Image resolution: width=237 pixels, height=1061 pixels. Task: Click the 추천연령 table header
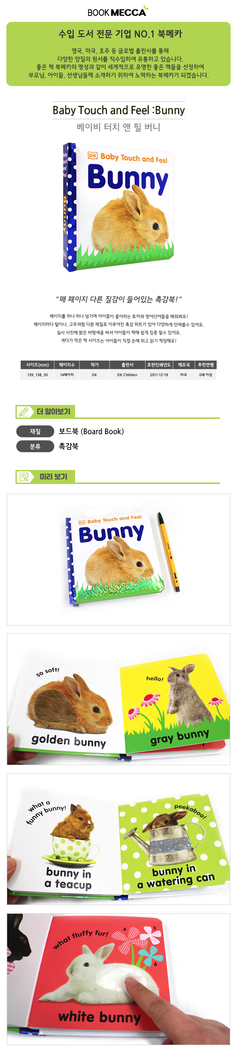click(x=206, y=365)
